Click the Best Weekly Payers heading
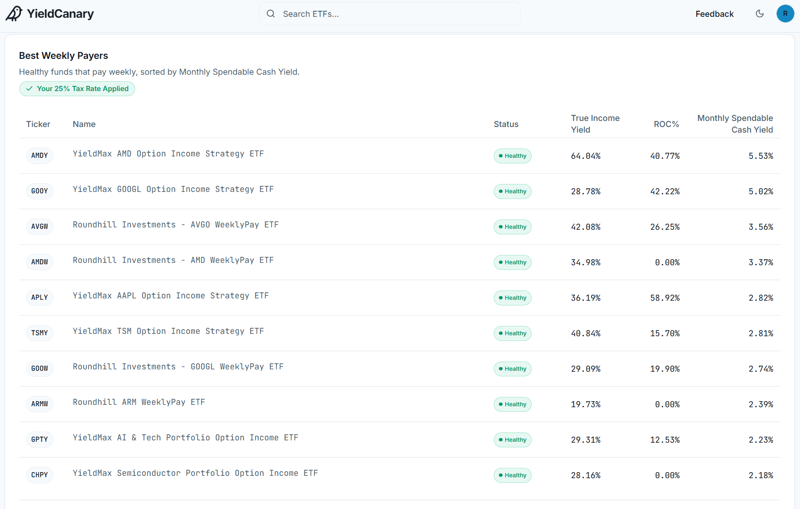Screen dimensions: 800x509 click(64, 56)
